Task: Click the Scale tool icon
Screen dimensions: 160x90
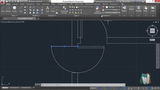Action: coord(34,13)
